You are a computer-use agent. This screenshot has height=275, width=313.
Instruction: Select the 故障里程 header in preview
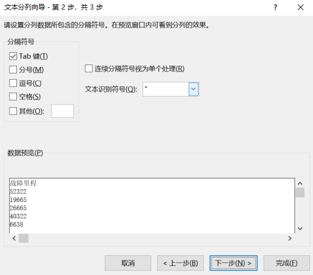tap(24, 183)
